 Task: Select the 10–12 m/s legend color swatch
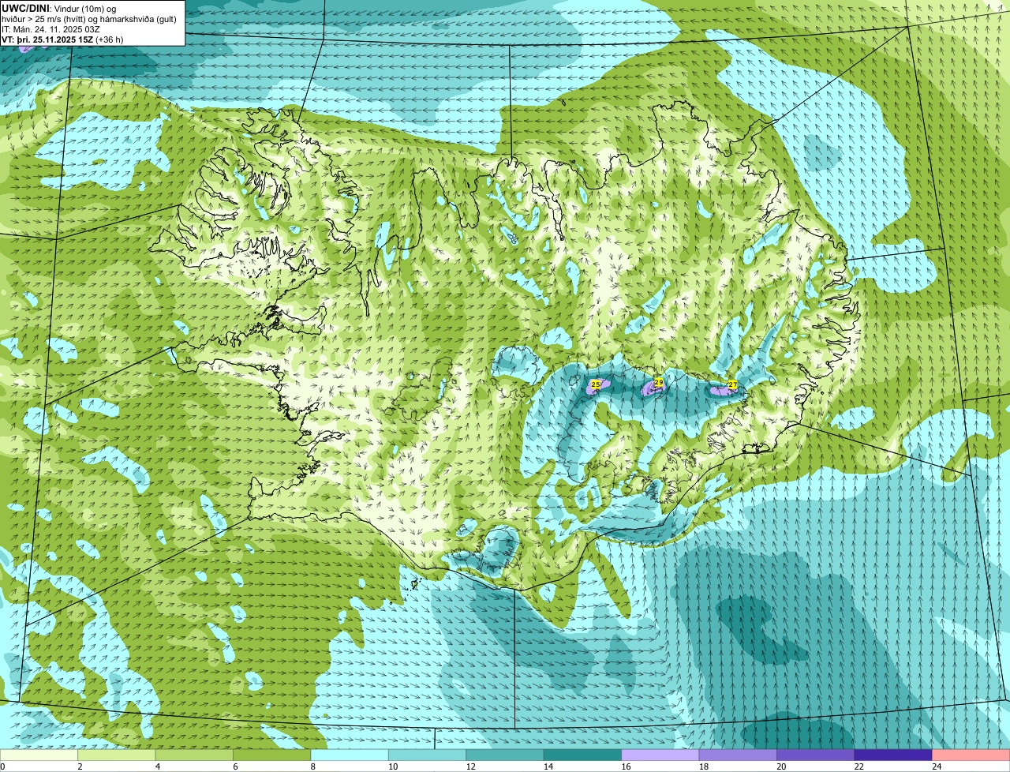(428, 755)
